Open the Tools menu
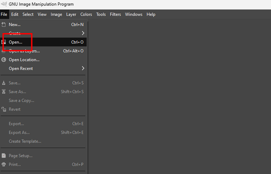Viewport: 271px width, 174px height. pyautogui.click(x=101, y=14)
